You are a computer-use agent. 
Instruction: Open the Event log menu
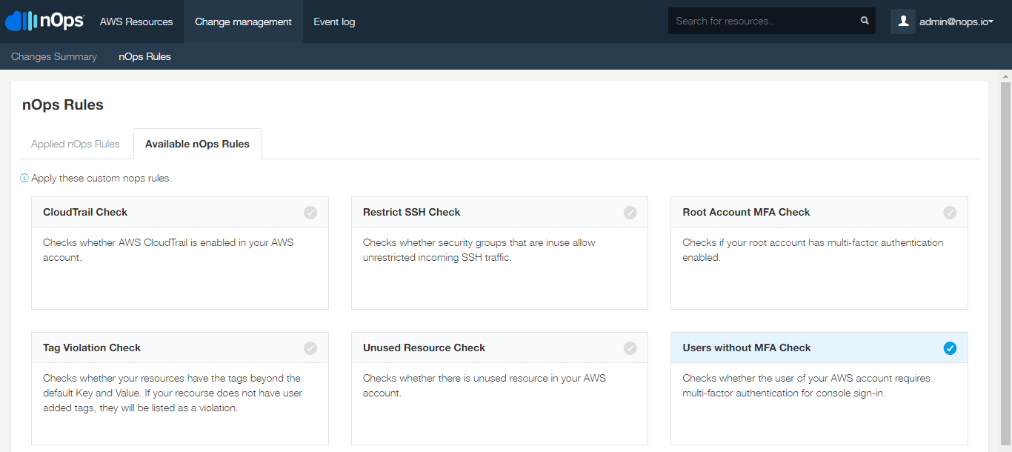click(334, 21)
